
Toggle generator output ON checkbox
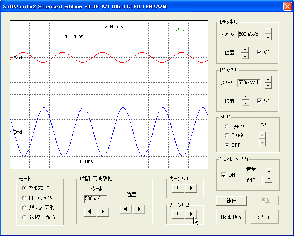point(224,175)
